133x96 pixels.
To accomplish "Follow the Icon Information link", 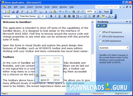I will (x=72, y=93).
